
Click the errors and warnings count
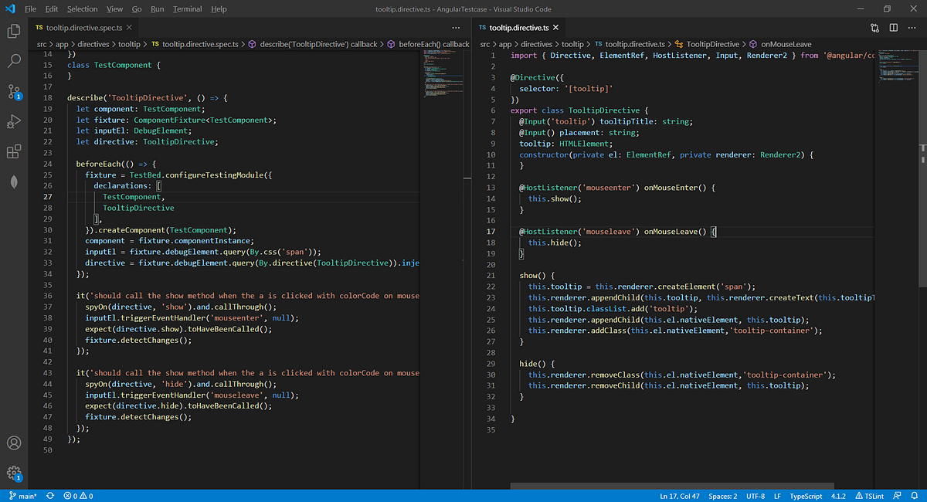[x=78, y=496]
